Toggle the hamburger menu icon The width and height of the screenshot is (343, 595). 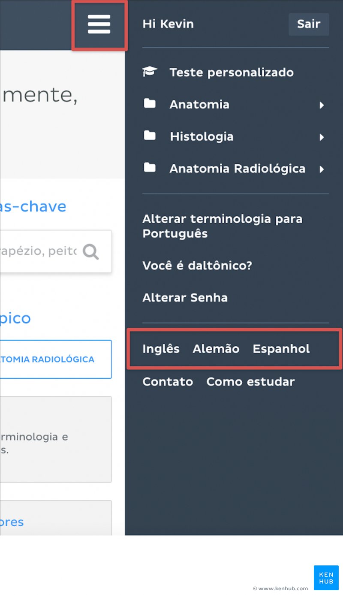(99, 24)
